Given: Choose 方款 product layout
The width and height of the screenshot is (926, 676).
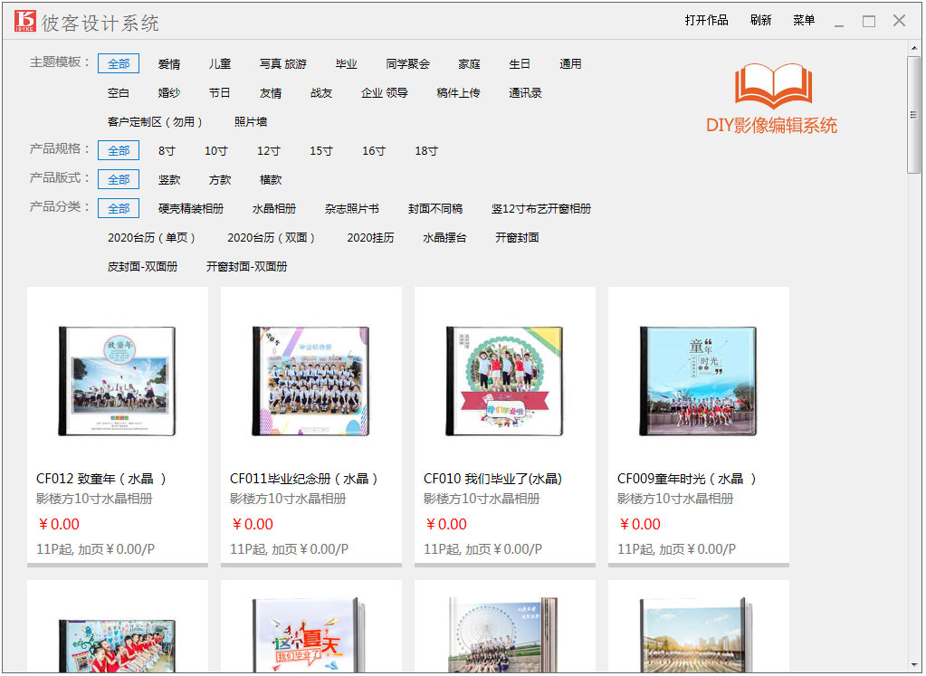Looking at the screenshot, I should (x=220, y=179).
